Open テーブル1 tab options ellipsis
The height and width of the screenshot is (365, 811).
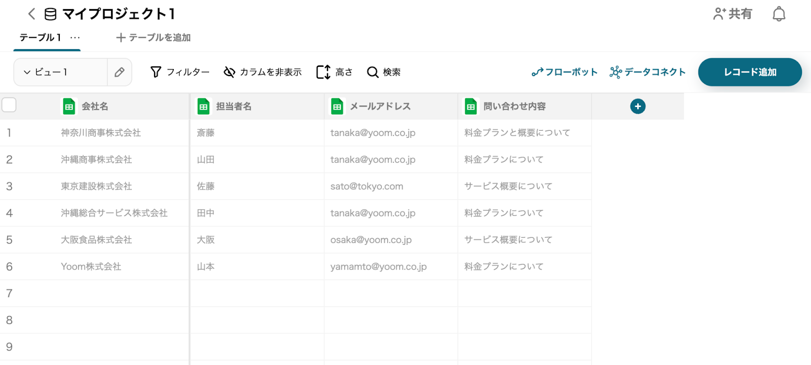pos(75,38)
